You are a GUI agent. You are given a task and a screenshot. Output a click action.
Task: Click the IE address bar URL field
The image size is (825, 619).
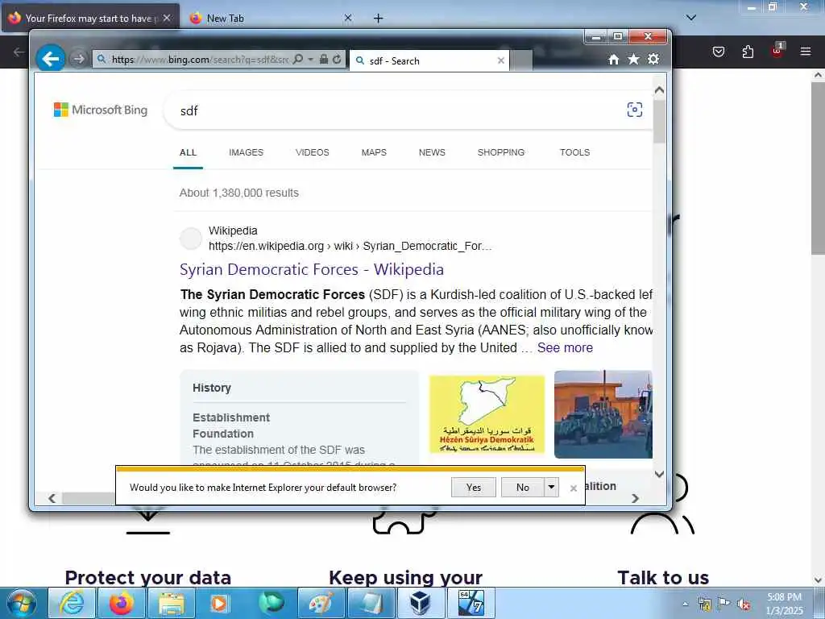[x=200, y=59]
